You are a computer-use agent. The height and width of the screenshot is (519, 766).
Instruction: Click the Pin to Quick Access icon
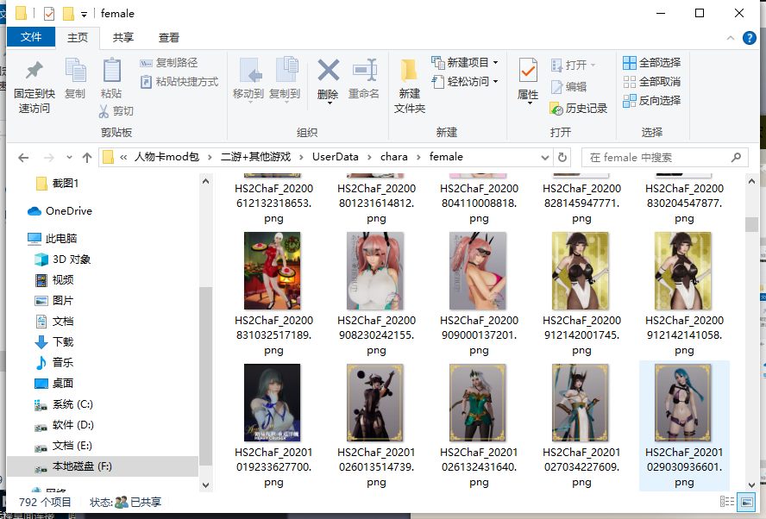point(35,71)
